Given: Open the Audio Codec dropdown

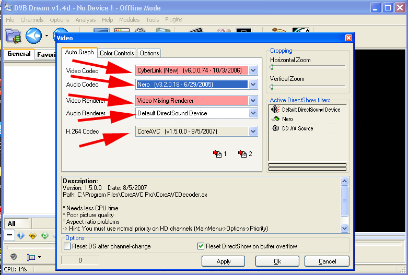Looking at the screenshot, I should 253,84.
